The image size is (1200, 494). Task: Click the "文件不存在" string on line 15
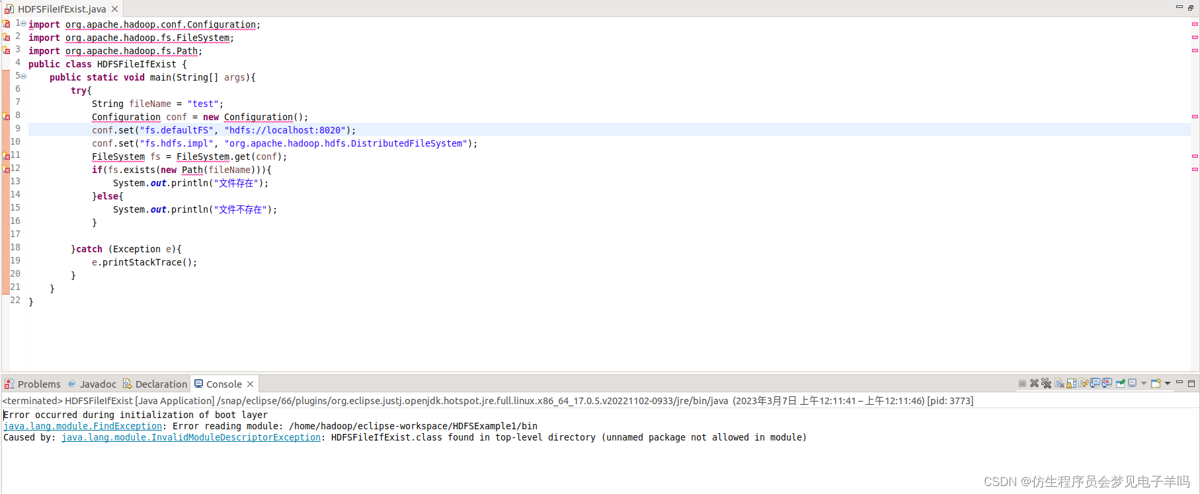point(240,209)
